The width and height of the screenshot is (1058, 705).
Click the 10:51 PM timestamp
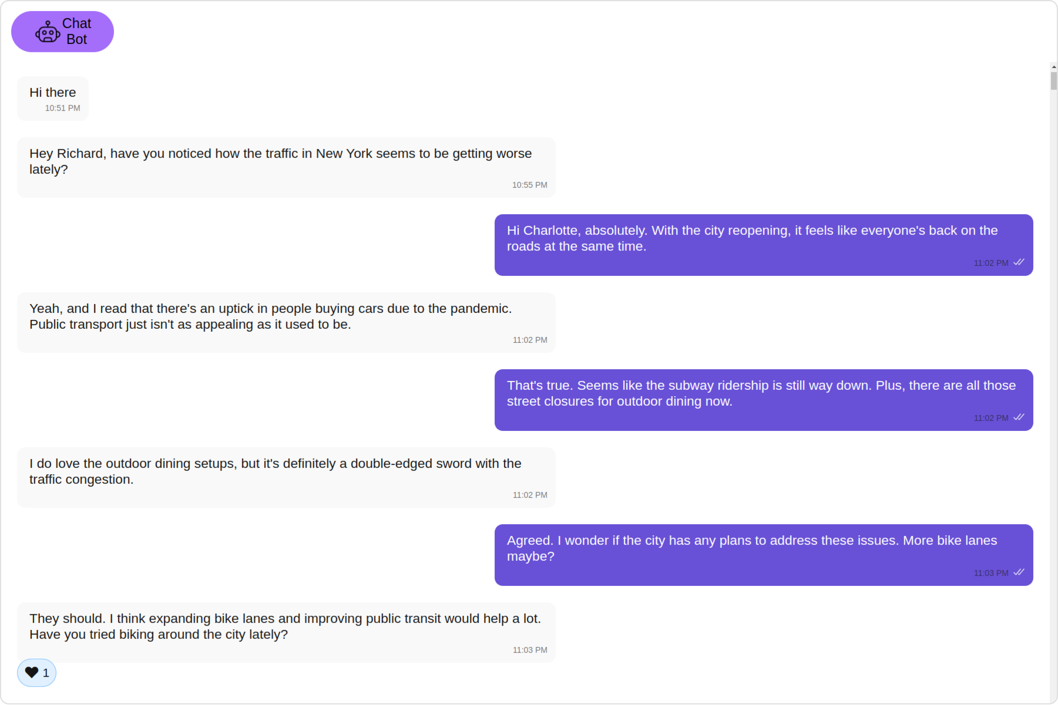[x=63, y=108]
